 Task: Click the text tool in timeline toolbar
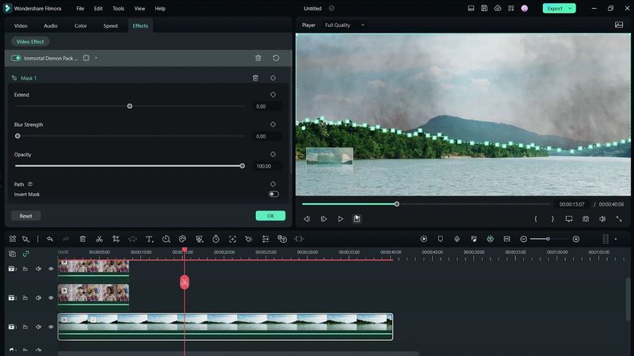pyautogui.click(x=149, y=239)
